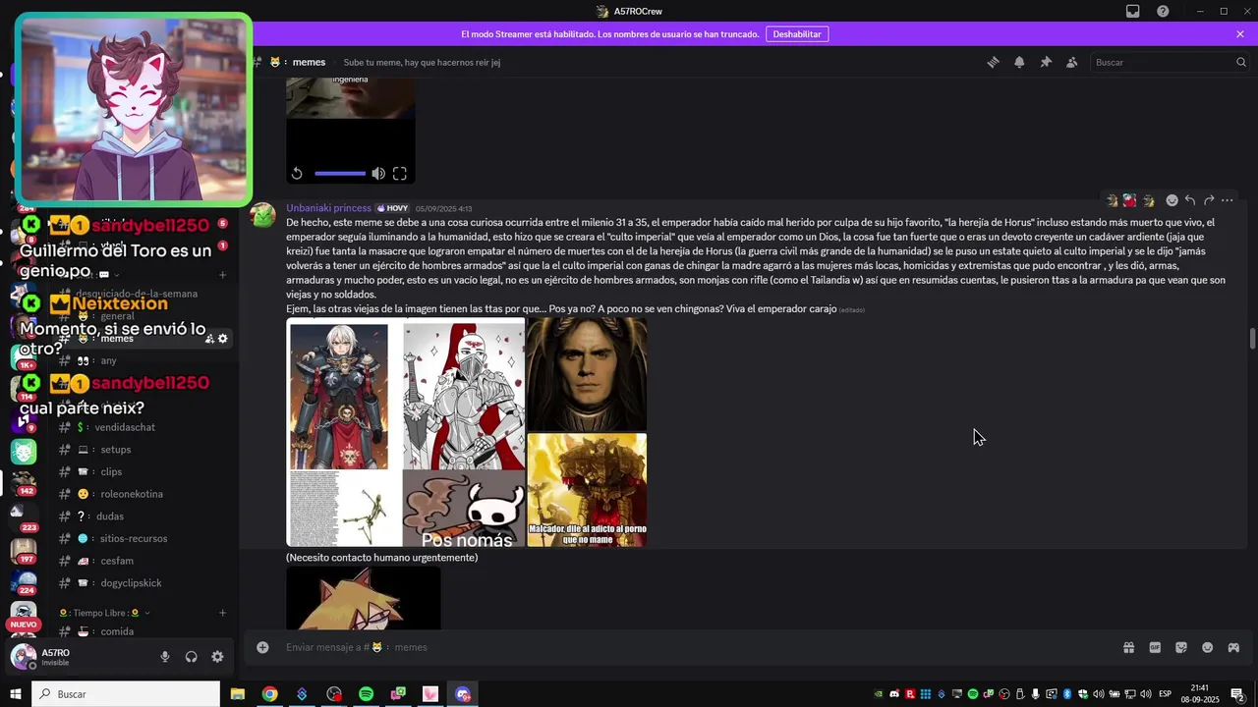This screenshot has width=1258, height=707.
Task: Open the Malcador meme image
Action: [x=587, y=490]
